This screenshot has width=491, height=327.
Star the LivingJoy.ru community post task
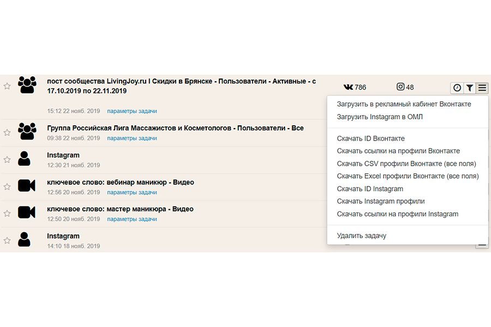[x=7, y=86]
